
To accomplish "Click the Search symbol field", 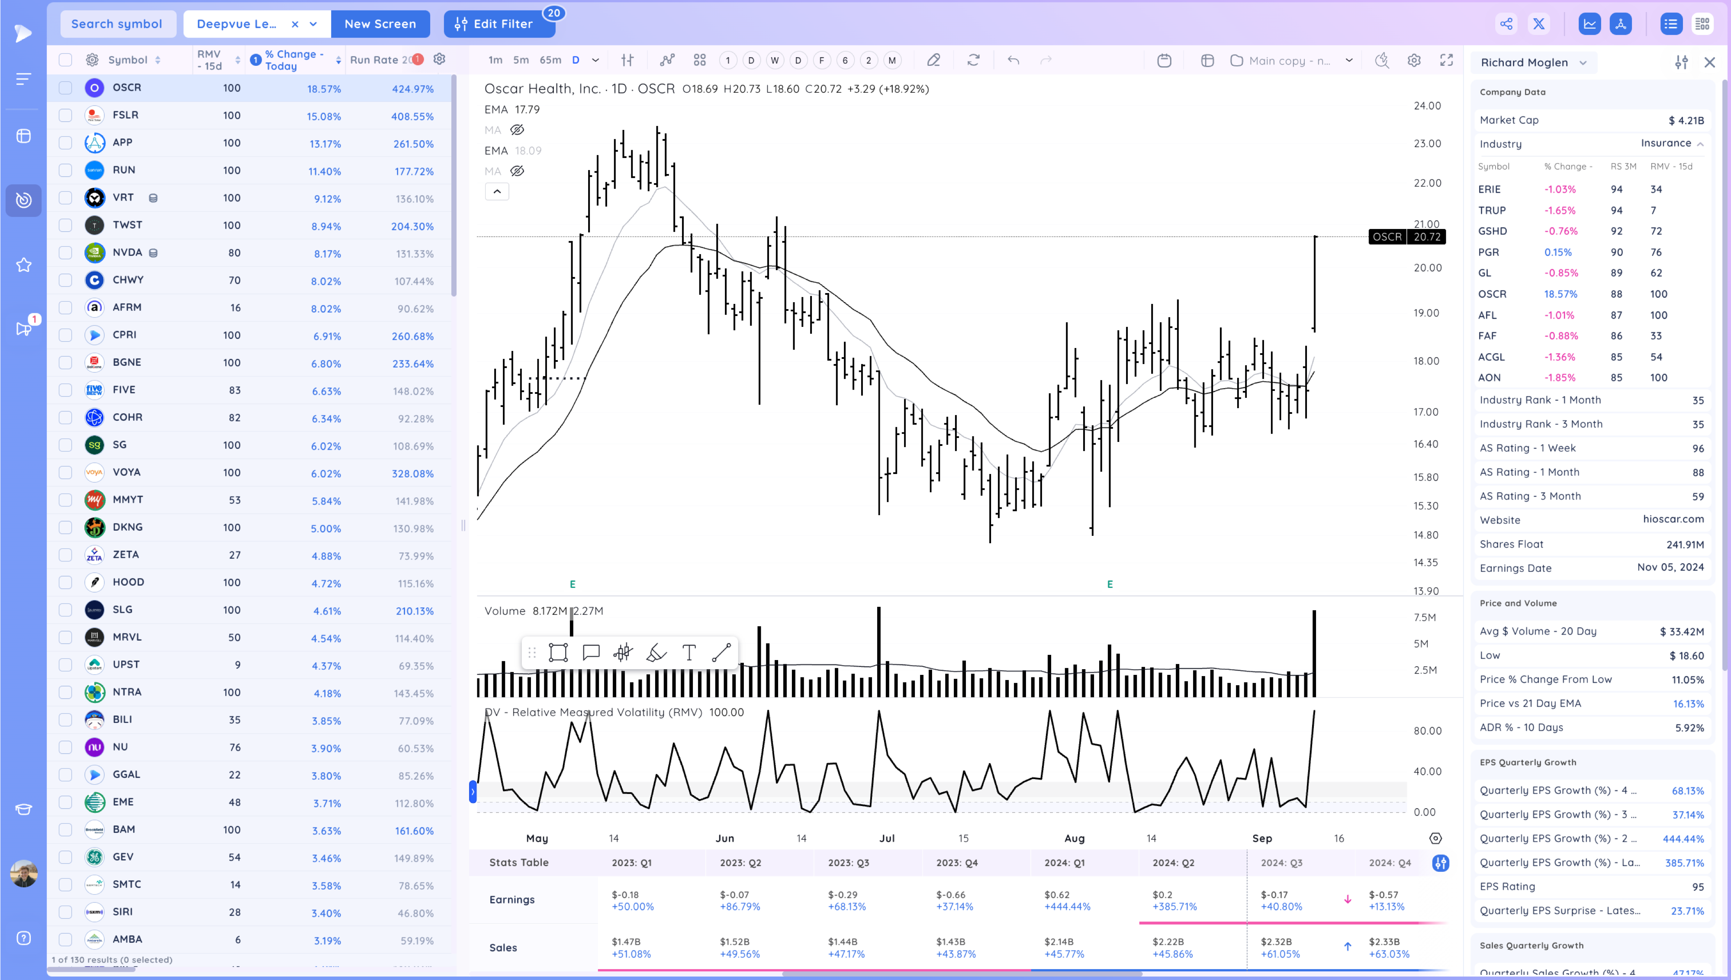I will (x=117, y=24).
